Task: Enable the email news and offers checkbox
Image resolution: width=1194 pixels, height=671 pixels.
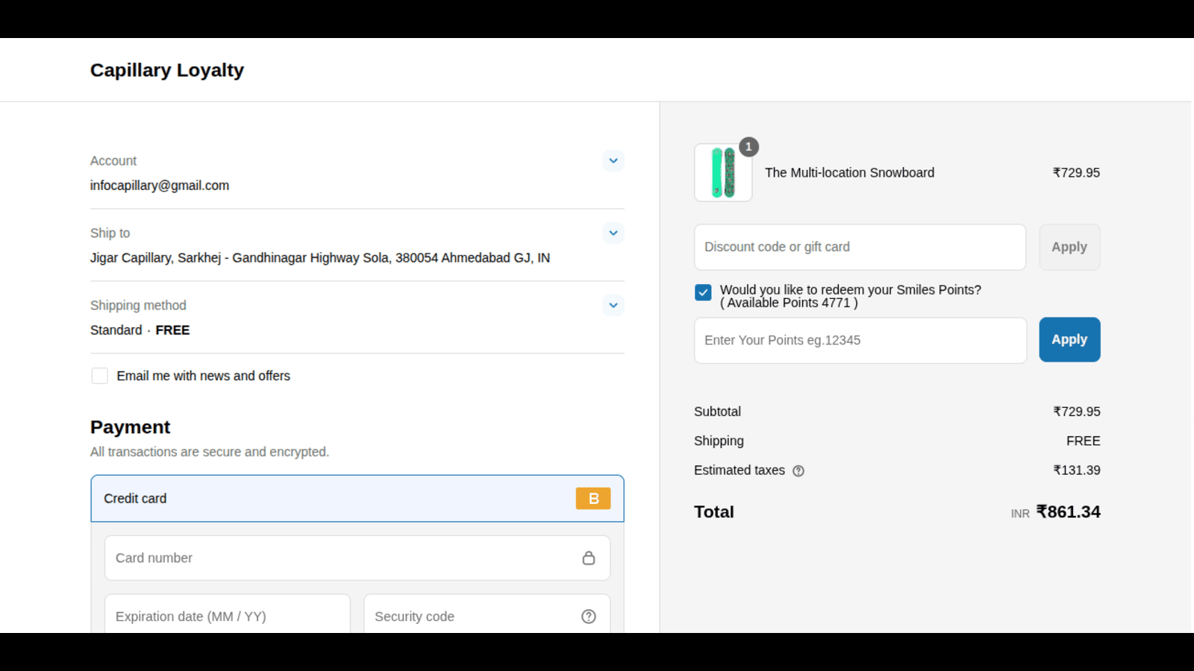Action: click(99, 376)
